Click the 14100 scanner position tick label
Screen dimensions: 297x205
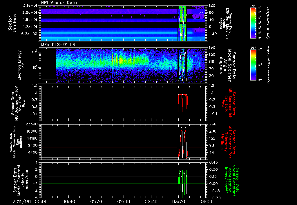[x=31, y=138]
